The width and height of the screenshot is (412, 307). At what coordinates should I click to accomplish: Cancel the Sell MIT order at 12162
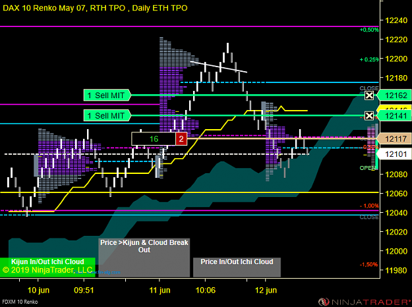369,96
